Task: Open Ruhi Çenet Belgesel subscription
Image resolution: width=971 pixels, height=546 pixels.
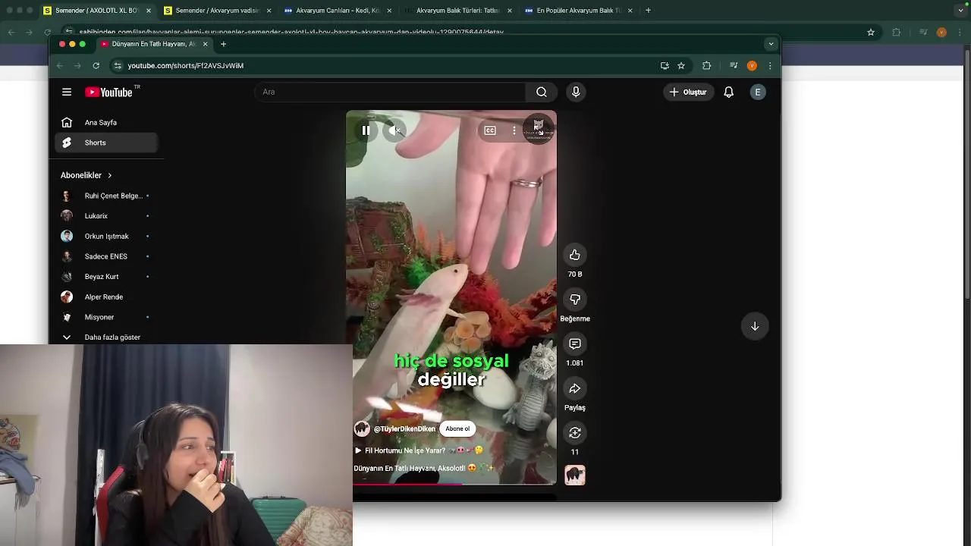Action: click(106, 196)
